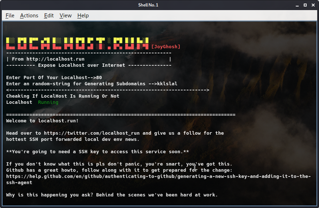Click the random-string value kklslal
The width and height of the screenshot is (319, 208).
click(167, 84)
